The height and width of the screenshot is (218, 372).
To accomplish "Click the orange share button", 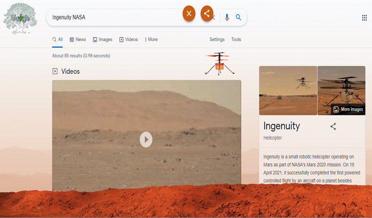I will point(207,13).
